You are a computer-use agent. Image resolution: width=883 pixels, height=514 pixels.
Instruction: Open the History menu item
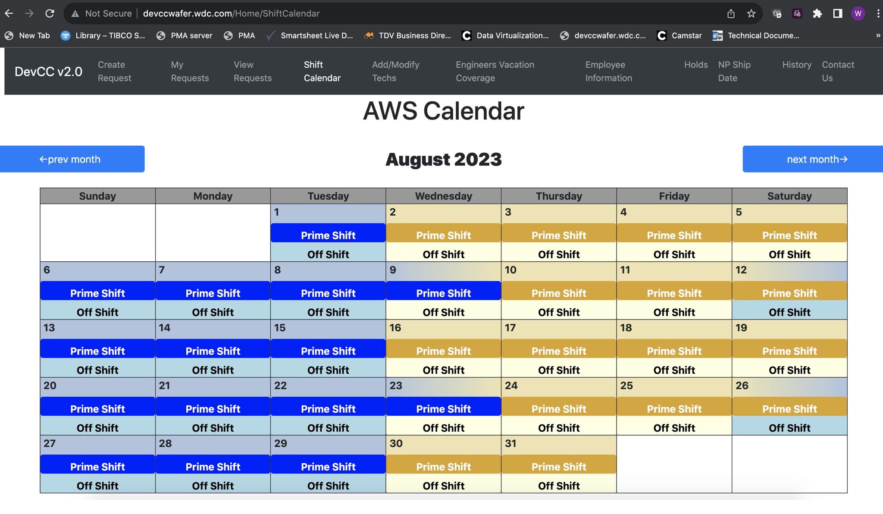coord(797,65)
